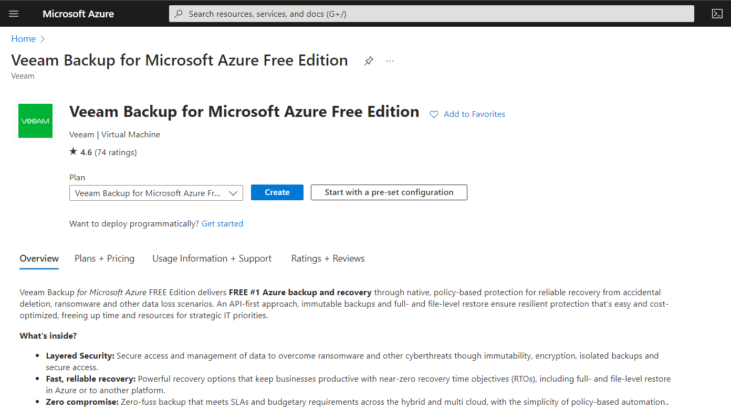731x411 pixels.
Task: Click Want to deploy programmatically? text
Action: tap(134, 224)
